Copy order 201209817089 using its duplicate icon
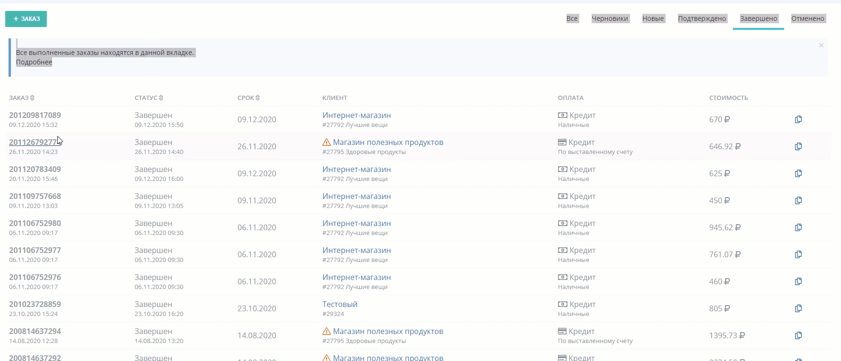Screen dimensions: 841x361 pyautogui.click(x=798, y=119)
